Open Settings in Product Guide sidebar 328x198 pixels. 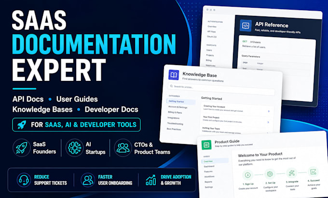coord(209,187)
